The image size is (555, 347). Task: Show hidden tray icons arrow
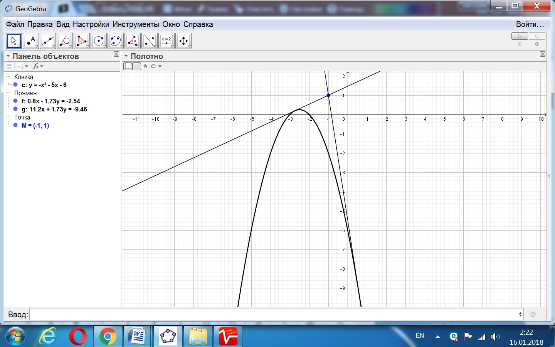click(437, 337)
